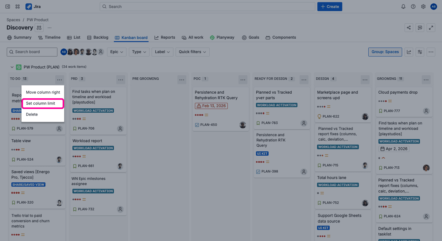The height and width of the screenshot is (241, 442).
Task: Toggle the Group: Spaces button
Action: 385,52
